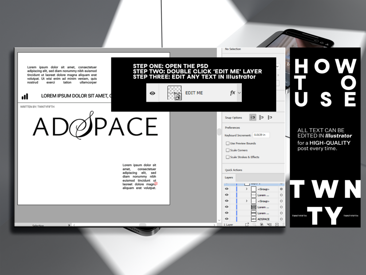The image size is (366, 275).
Task: Click the red text overflow plus on canvas
Action: pos(156,183)
